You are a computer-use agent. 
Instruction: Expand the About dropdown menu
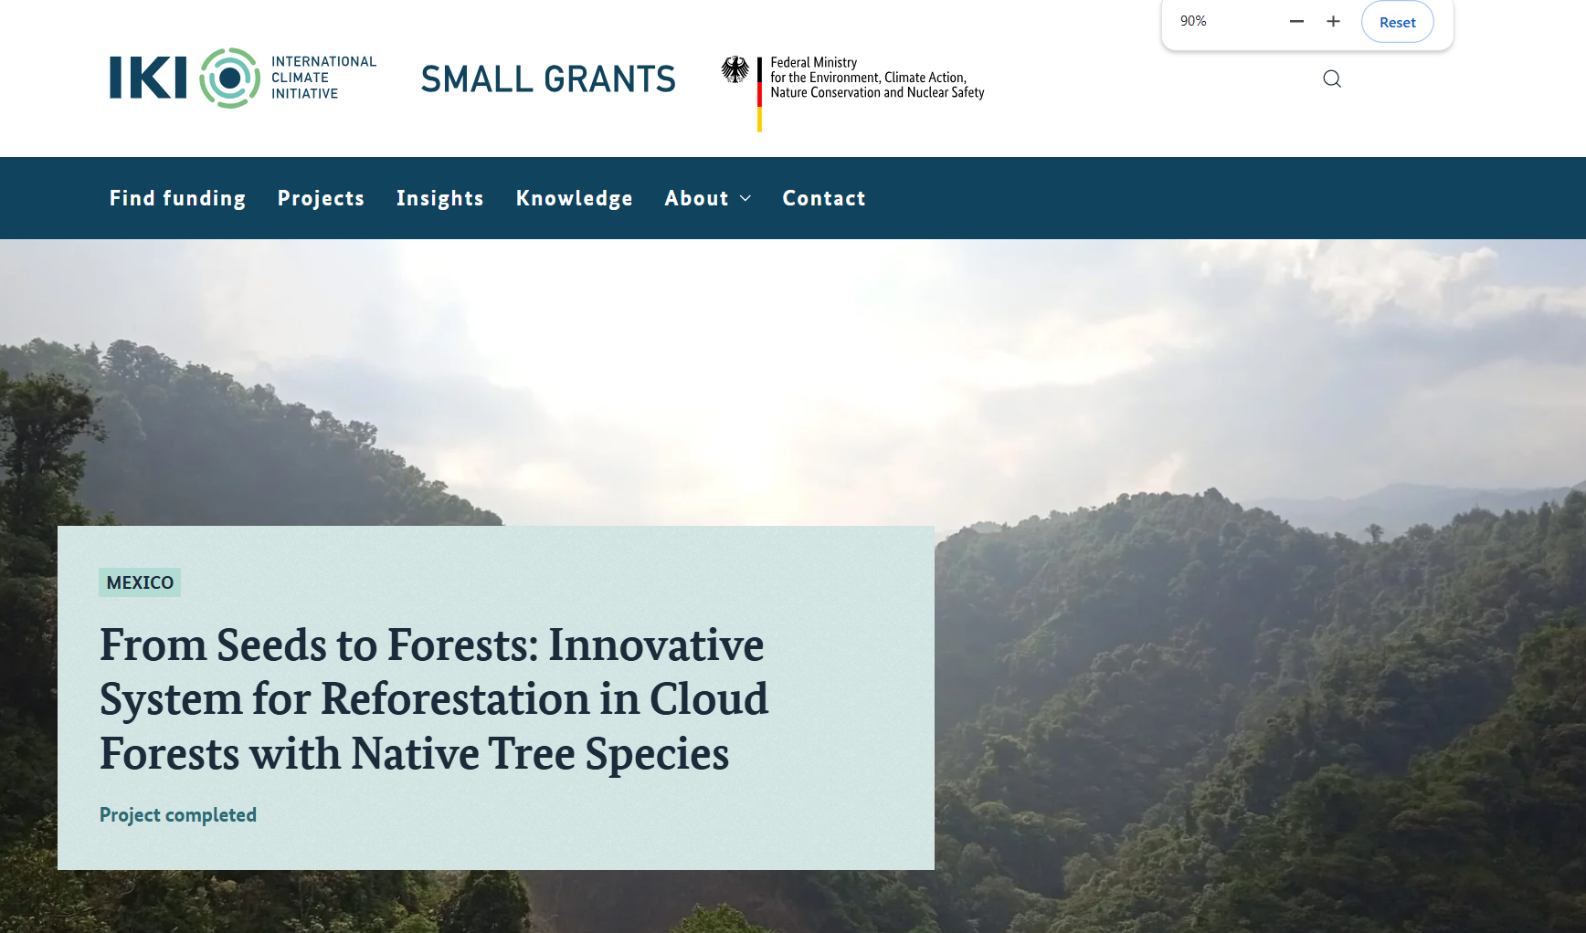click(x=708, y=198)
